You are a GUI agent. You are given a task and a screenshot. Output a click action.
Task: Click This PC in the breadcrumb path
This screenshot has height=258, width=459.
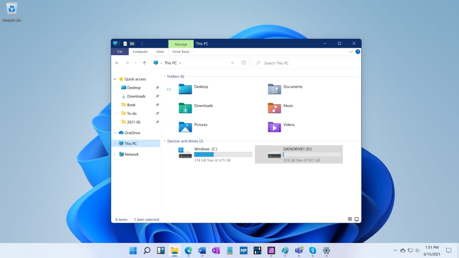[171, 62]
